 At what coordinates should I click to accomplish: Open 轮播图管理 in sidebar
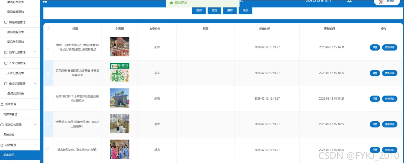click(20, 114)
